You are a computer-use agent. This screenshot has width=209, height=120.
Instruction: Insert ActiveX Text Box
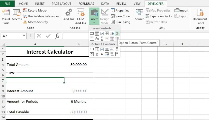[x=112, y=49]
